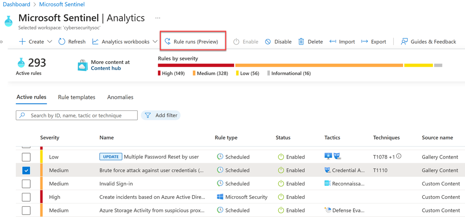This screenshot has width=465, height=217.
Task: Click the orange Medium severity bar segment
Action: (319, 65)
